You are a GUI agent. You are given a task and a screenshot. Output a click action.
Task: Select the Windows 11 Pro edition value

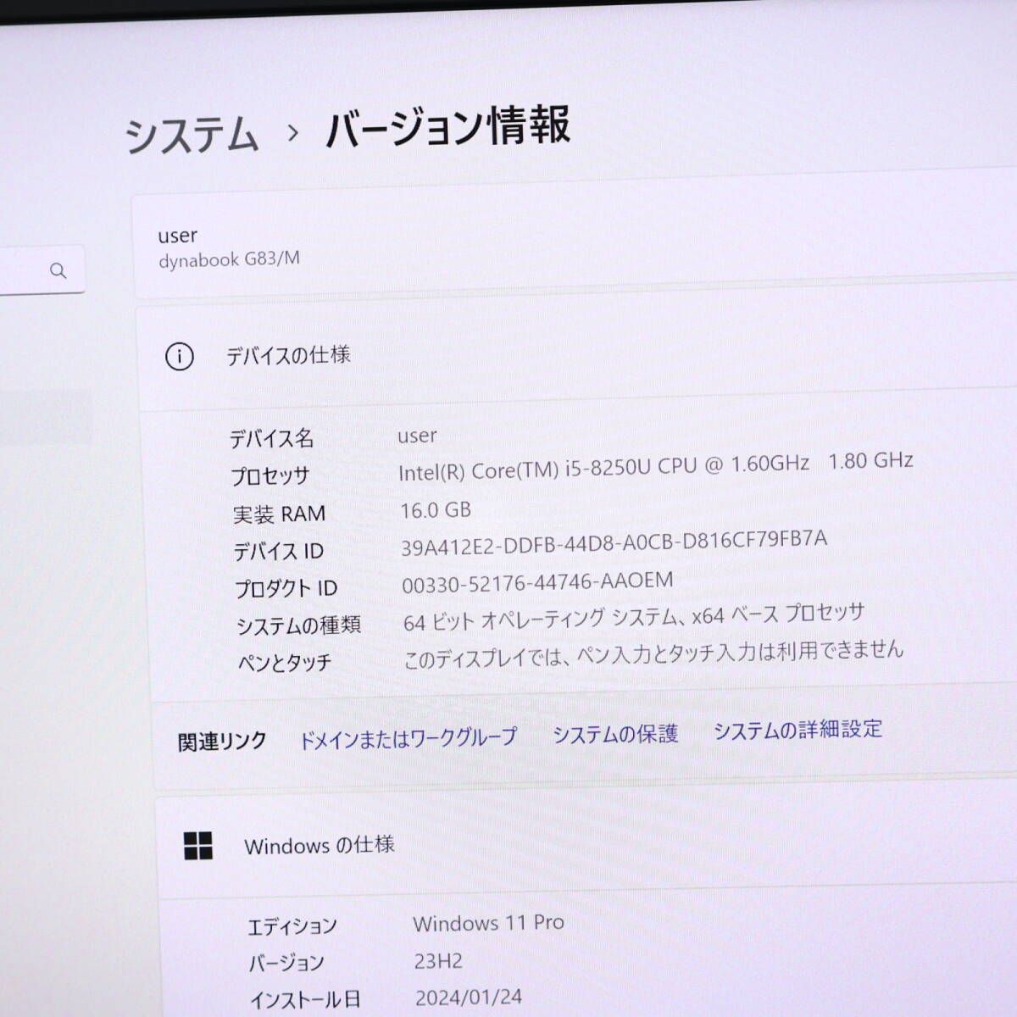[x=488, y=923]
